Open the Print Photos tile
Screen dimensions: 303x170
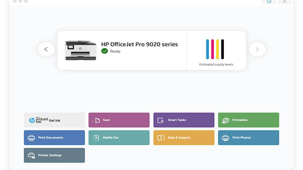[x=248, y=138]
